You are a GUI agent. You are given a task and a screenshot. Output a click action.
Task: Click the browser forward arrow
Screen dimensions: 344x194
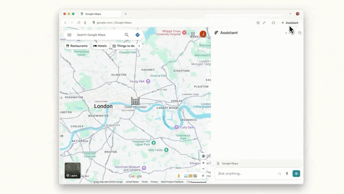pos(72,23)
